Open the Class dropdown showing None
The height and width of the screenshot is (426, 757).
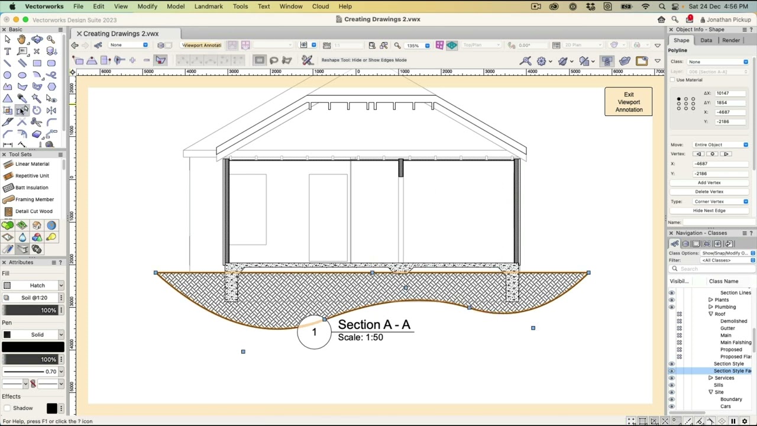(717, 62)
